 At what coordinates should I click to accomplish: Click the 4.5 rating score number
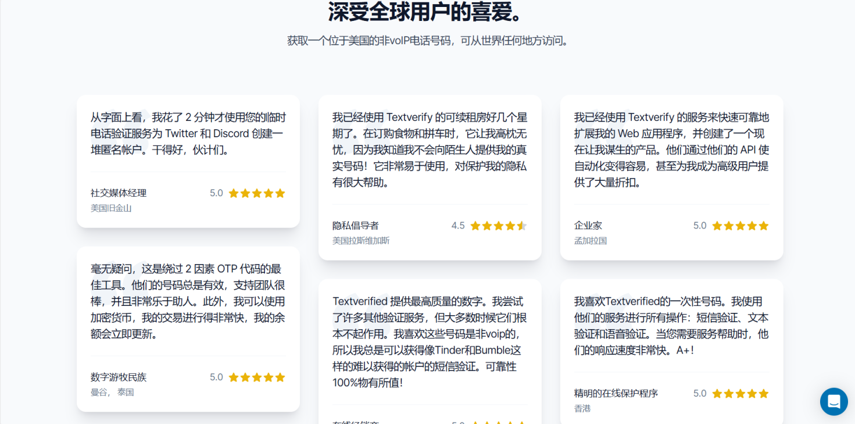pos(458,226)
